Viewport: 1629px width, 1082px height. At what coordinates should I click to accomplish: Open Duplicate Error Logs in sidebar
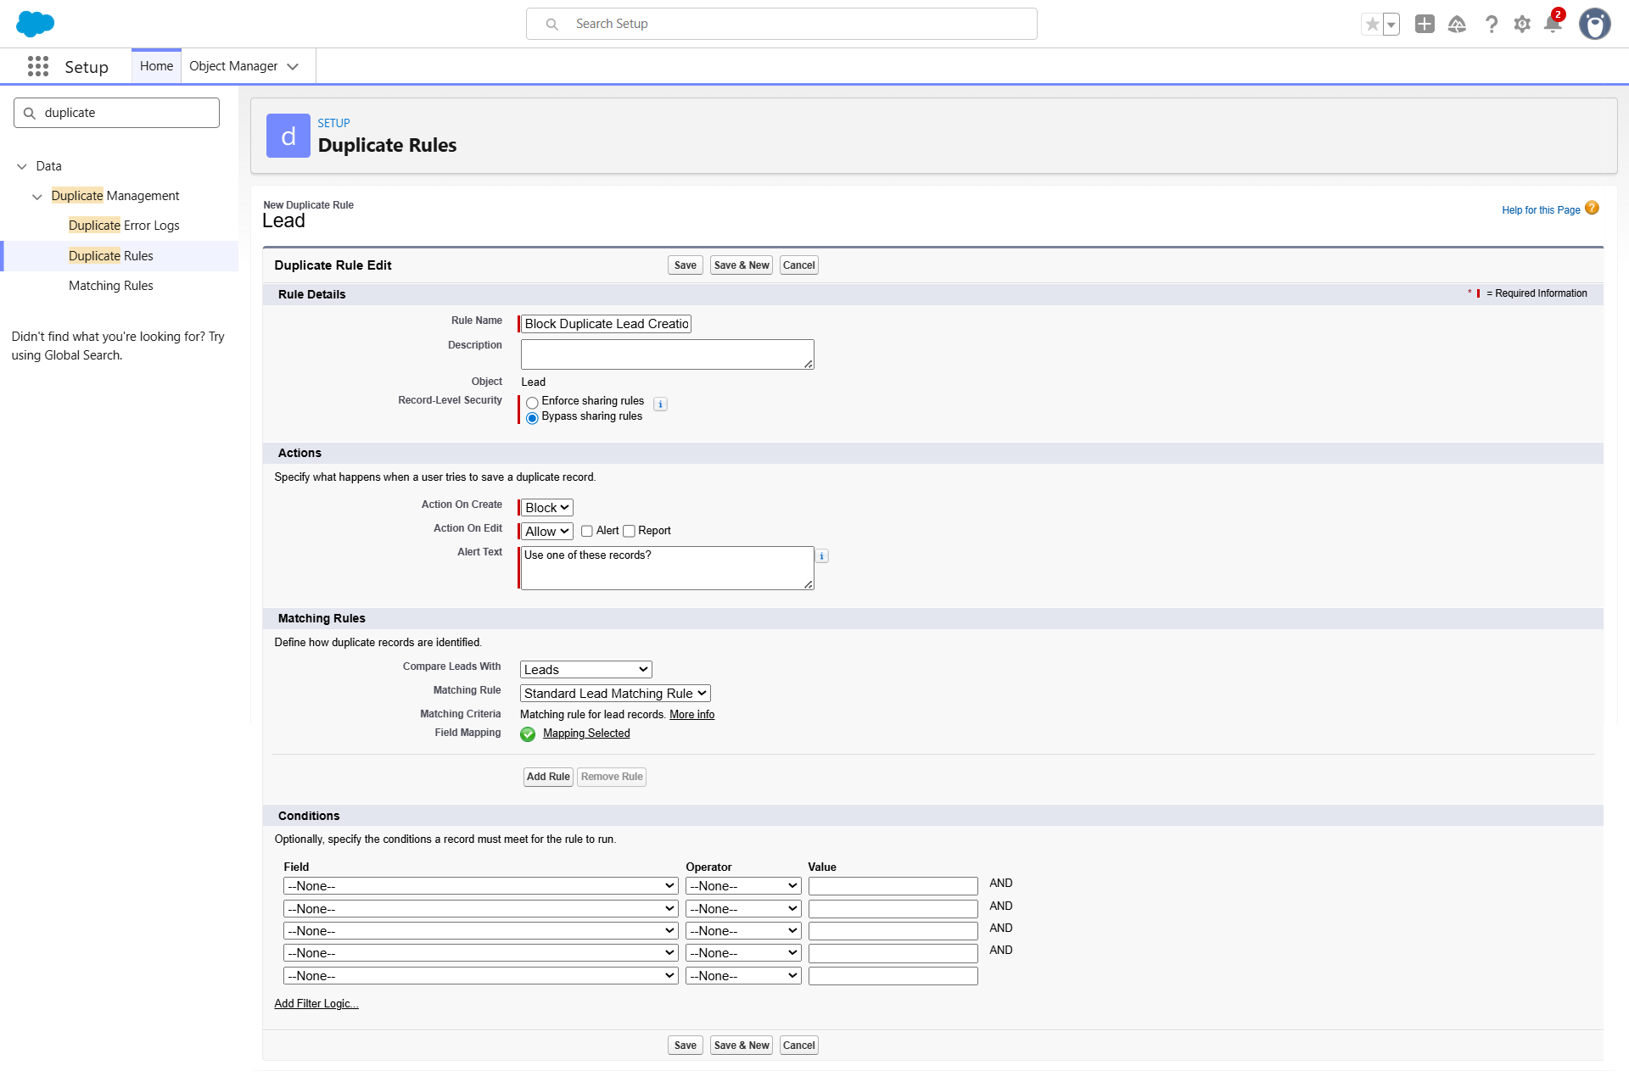124,226
